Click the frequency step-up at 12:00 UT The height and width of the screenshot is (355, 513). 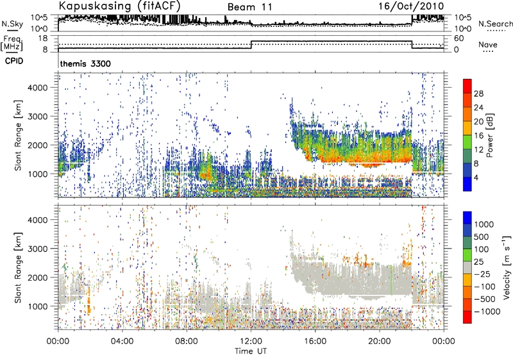coord(251,45)
